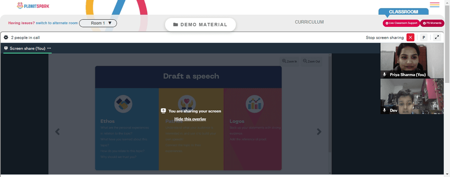Click 'Having issues?' text
The width and height of the screenshot is (450, 177).
[x=22, y=23]
